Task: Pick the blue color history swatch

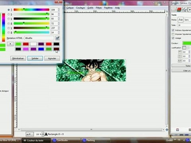Action: (x=41, y=49)
